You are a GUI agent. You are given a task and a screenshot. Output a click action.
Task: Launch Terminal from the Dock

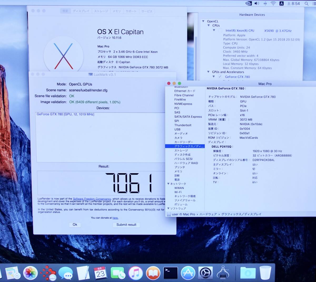[170, 273]
